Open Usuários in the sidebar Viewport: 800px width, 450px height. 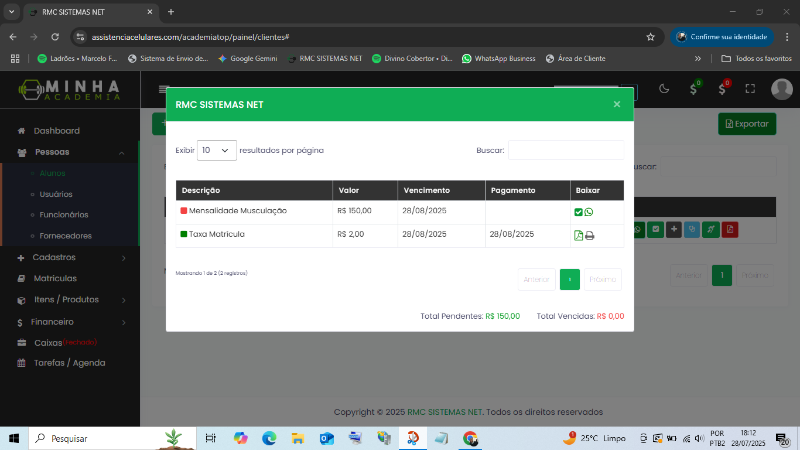[x=56, y=194]
